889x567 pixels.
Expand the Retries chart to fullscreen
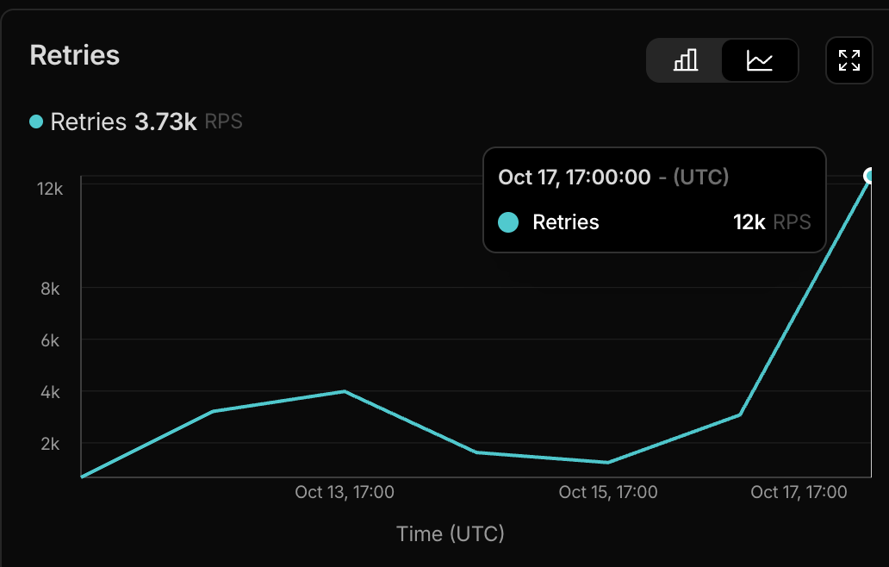(x=849, y=60)
